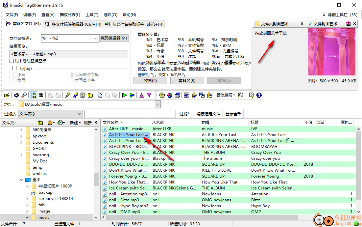Click the BLACKPINK album cover thumbnail
Screen dimensions: 362x227
[331, 52]
